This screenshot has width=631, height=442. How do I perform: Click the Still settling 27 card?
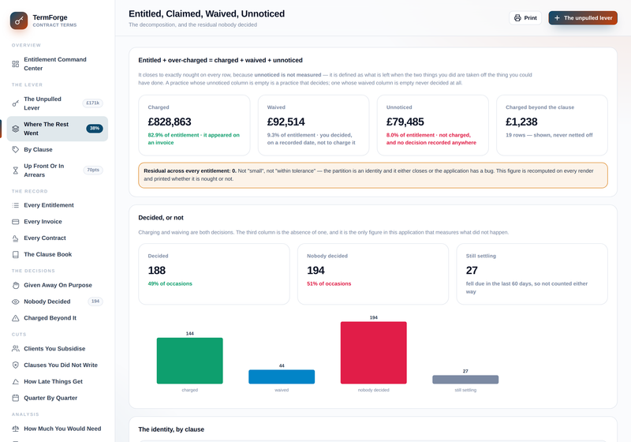(x=532, y=274)
